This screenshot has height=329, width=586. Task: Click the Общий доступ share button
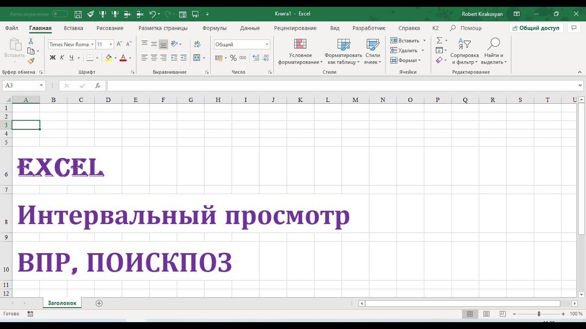point(536,28)
